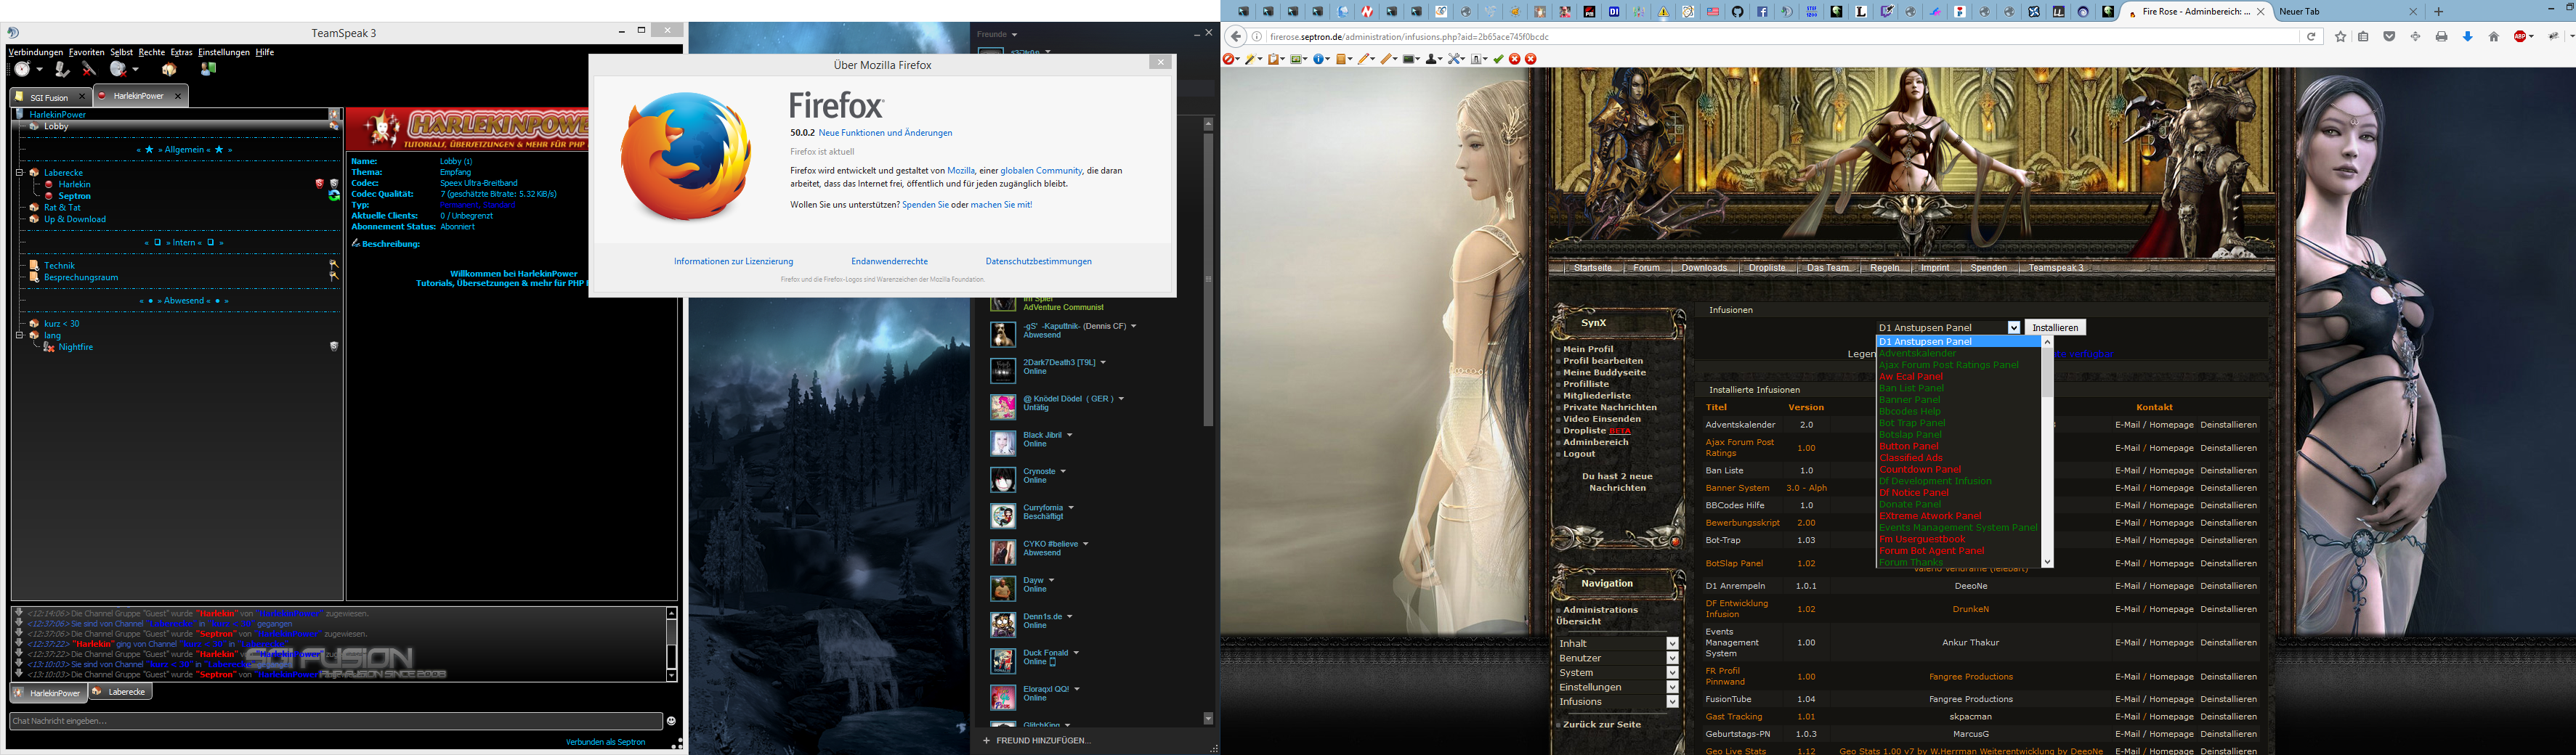Viewport: 2576px width, 755px height.
Task: Click the Adblock Plus ABP icon
Action: pyautogui.click(x=2520, y=37)
